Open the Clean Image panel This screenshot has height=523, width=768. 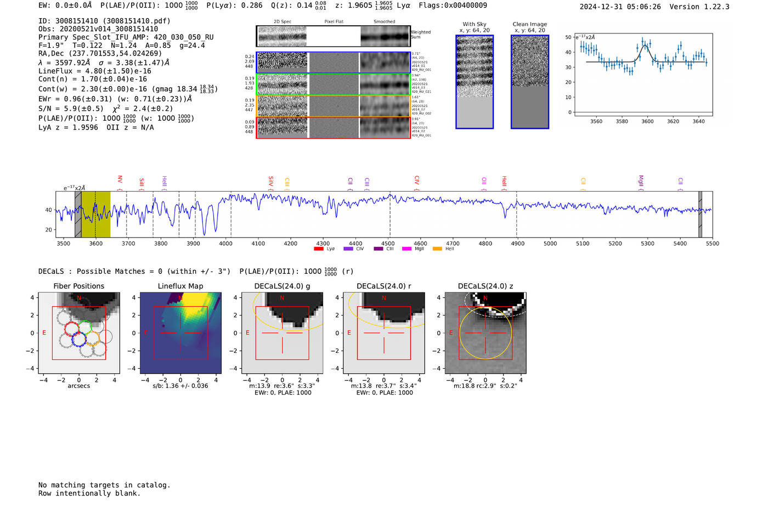pos(530,82)
